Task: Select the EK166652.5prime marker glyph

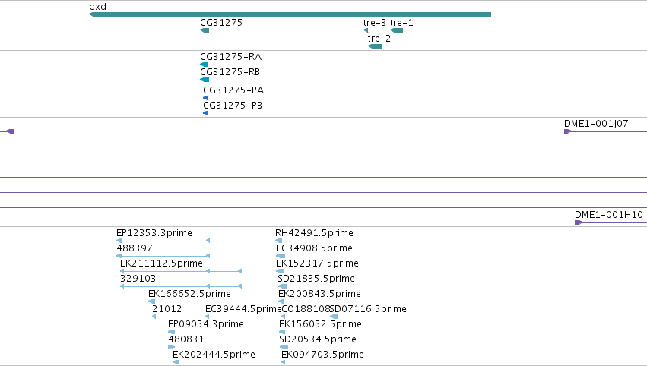Action: pyautogui.click(x=152, y=301)
